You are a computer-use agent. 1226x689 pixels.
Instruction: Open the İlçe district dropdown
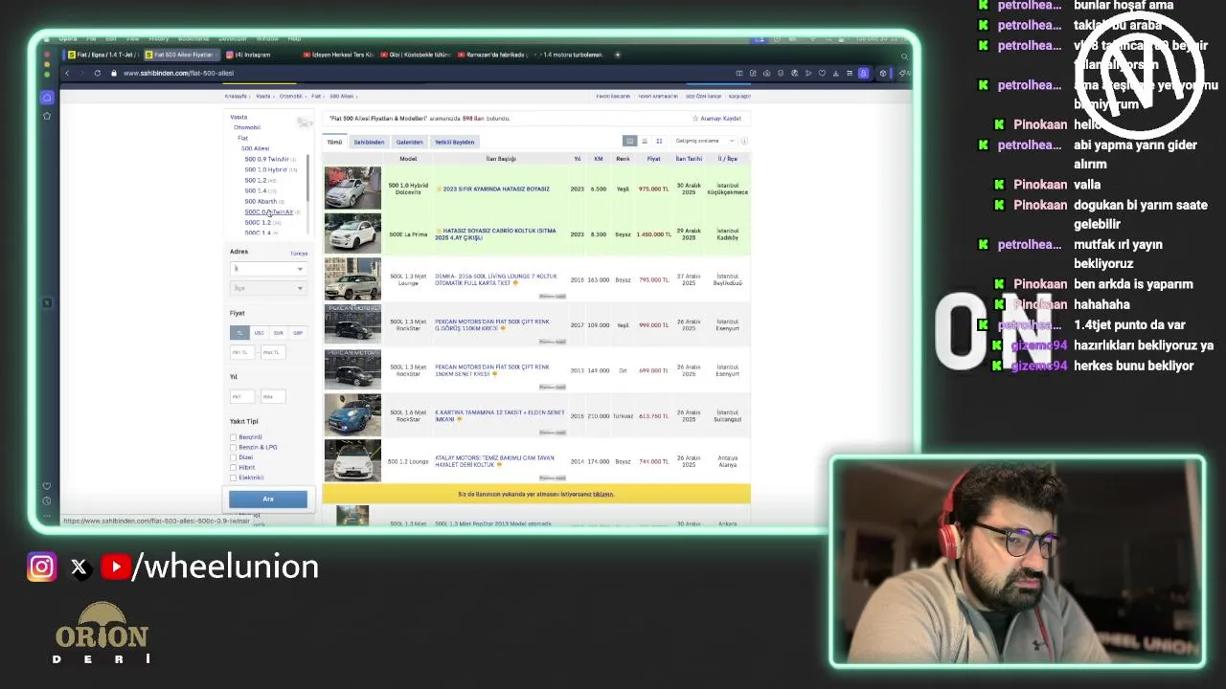(268, 288)
